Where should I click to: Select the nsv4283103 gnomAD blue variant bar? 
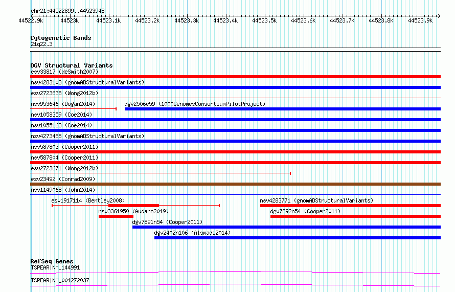pos(235,87)
